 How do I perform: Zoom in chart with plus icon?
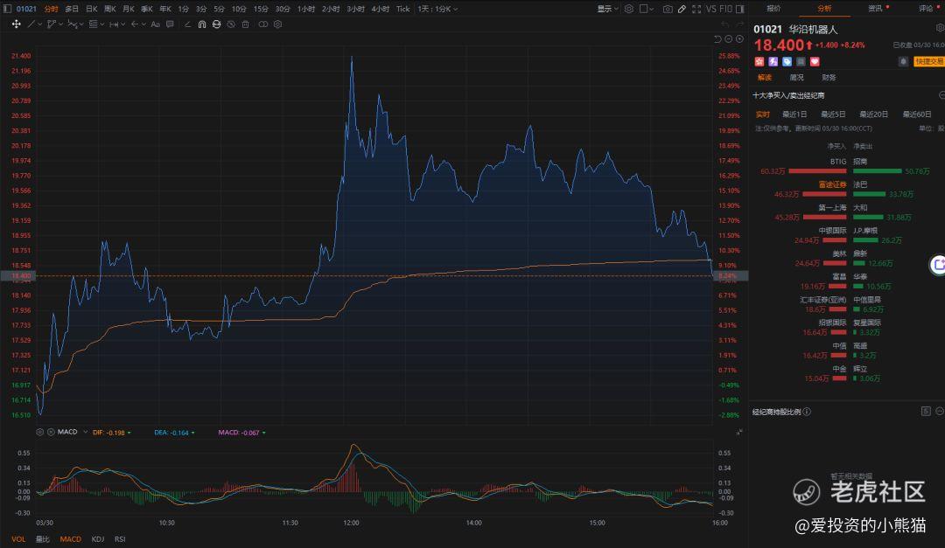tap(739, 39)
